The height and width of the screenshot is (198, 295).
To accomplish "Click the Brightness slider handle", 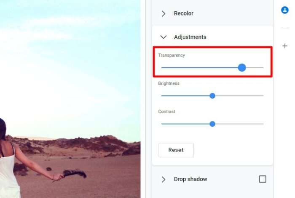I will (212, 96).
